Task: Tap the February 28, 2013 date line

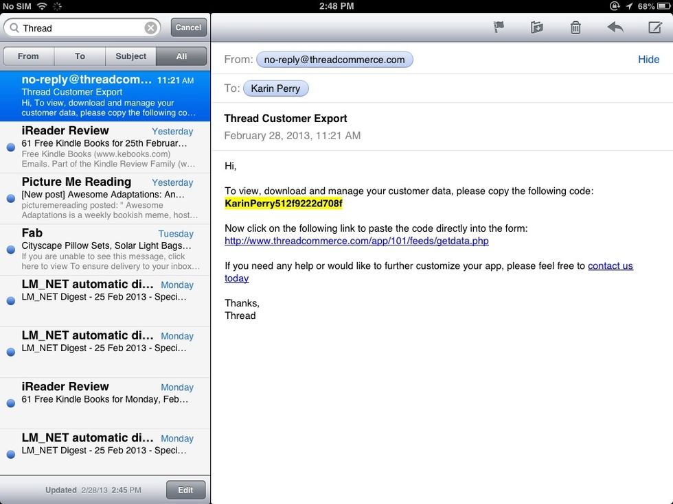Action: pyautogui.click(x=293, y=136)
